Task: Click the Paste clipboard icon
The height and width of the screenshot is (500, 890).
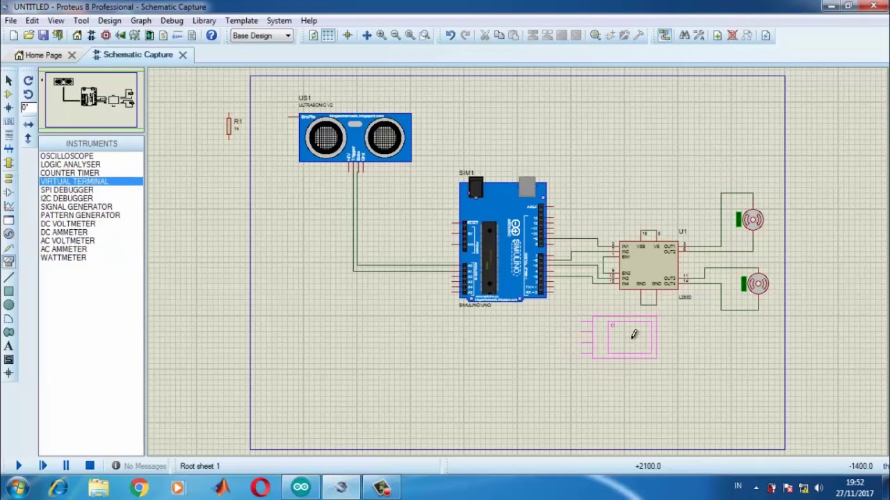Action: pos(513,35)
